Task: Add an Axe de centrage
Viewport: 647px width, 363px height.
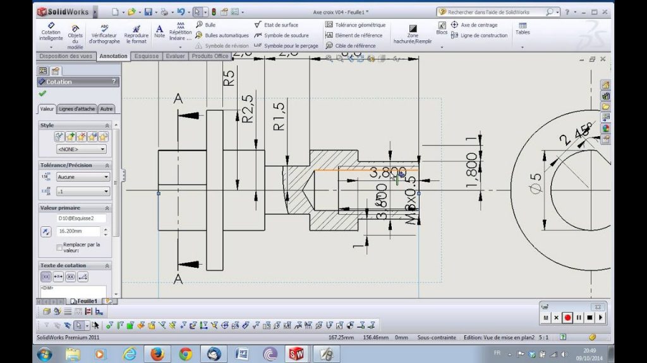Action: pyautogui.click(x=474, y=25)
